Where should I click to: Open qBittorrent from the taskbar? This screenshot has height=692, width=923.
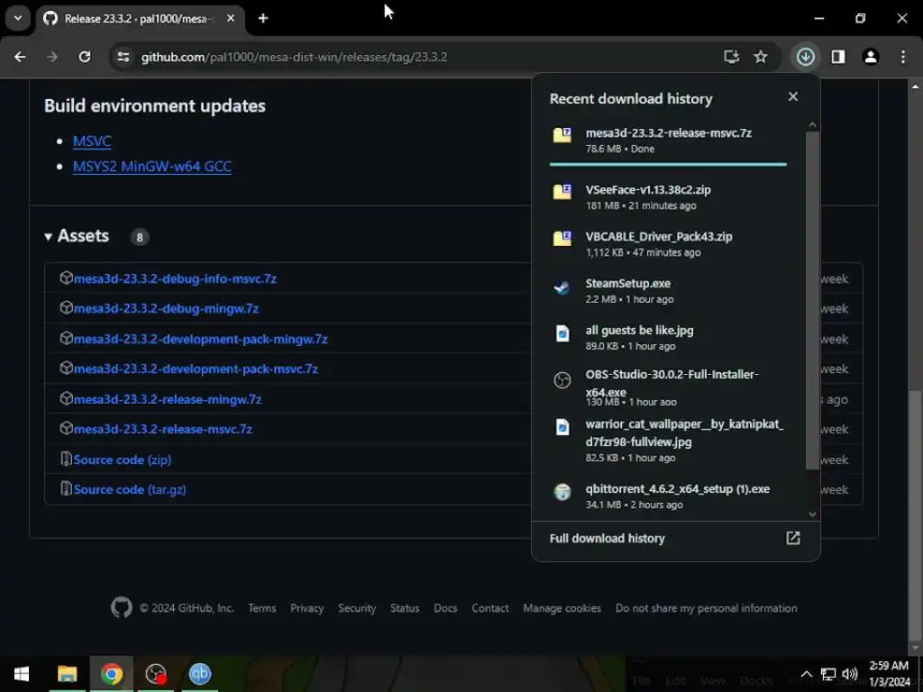pos(200,674)
